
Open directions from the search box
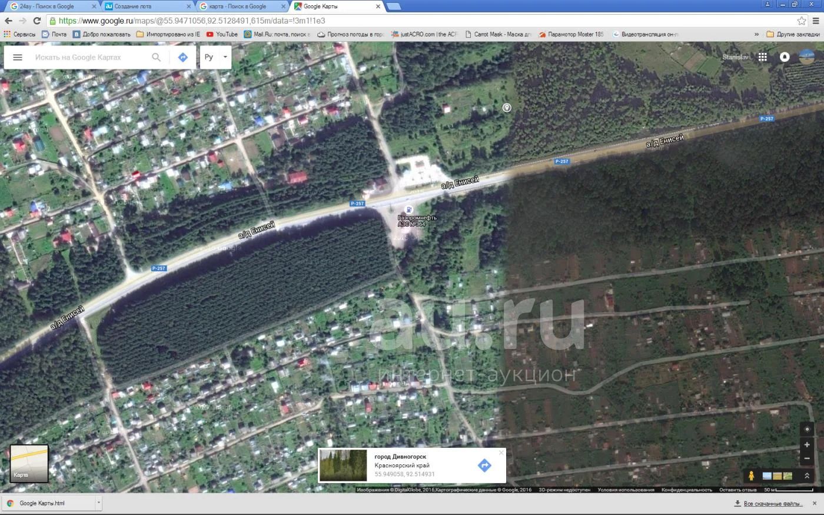point(182,57)
